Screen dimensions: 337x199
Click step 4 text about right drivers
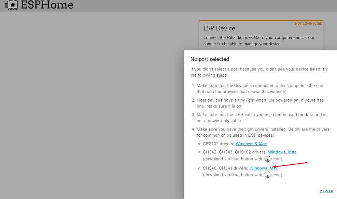click(263, 132)
